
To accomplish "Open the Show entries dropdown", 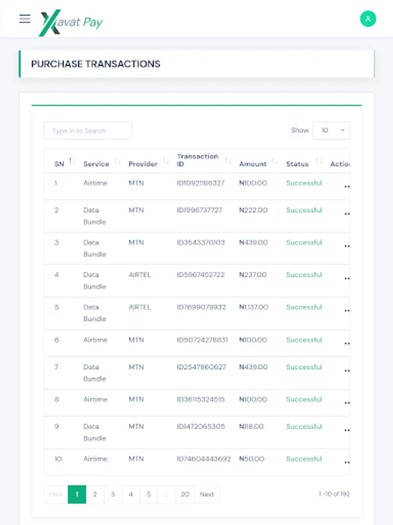I will [331, 131].
